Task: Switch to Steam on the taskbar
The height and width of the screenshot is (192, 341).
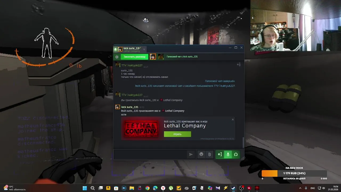Action: 233,188
